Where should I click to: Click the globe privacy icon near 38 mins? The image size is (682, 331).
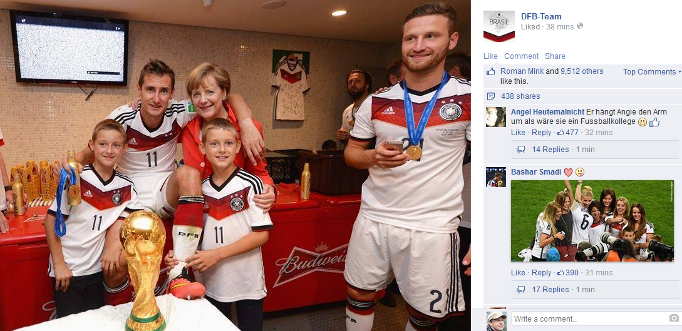click(x=579, y=26)
